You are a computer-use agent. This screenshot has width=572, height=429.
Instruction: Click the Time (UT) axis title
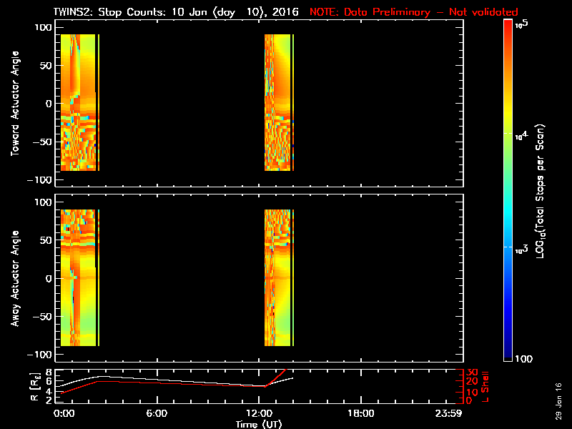[259, 424]
